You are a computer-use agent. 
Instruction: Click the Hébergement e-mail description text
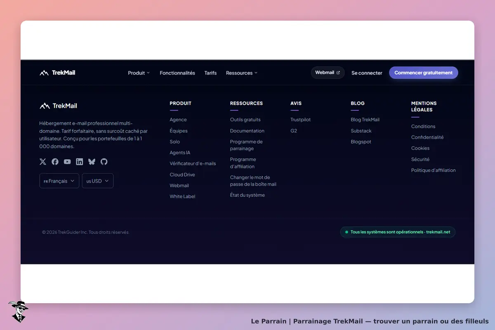[x=93, y=135]
